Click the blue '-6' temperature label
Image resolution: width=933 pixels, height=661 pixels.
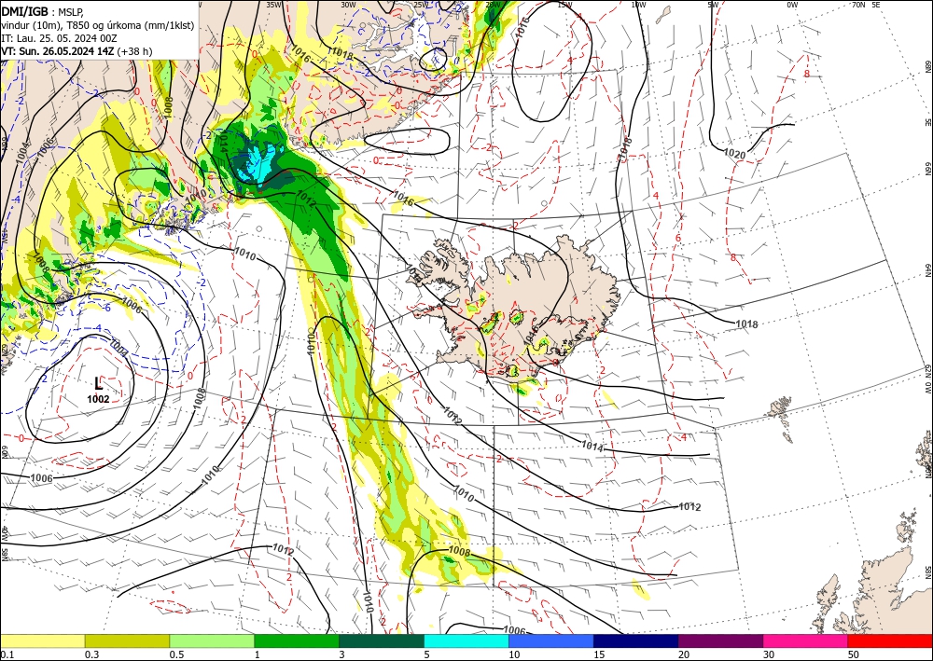point(106,308)
